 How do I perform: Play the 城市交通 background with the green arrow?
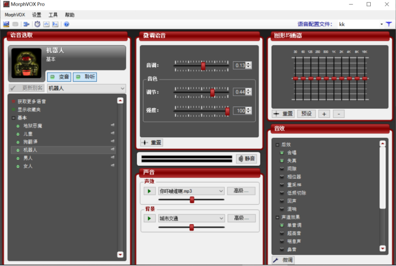[x=149, y=219]
